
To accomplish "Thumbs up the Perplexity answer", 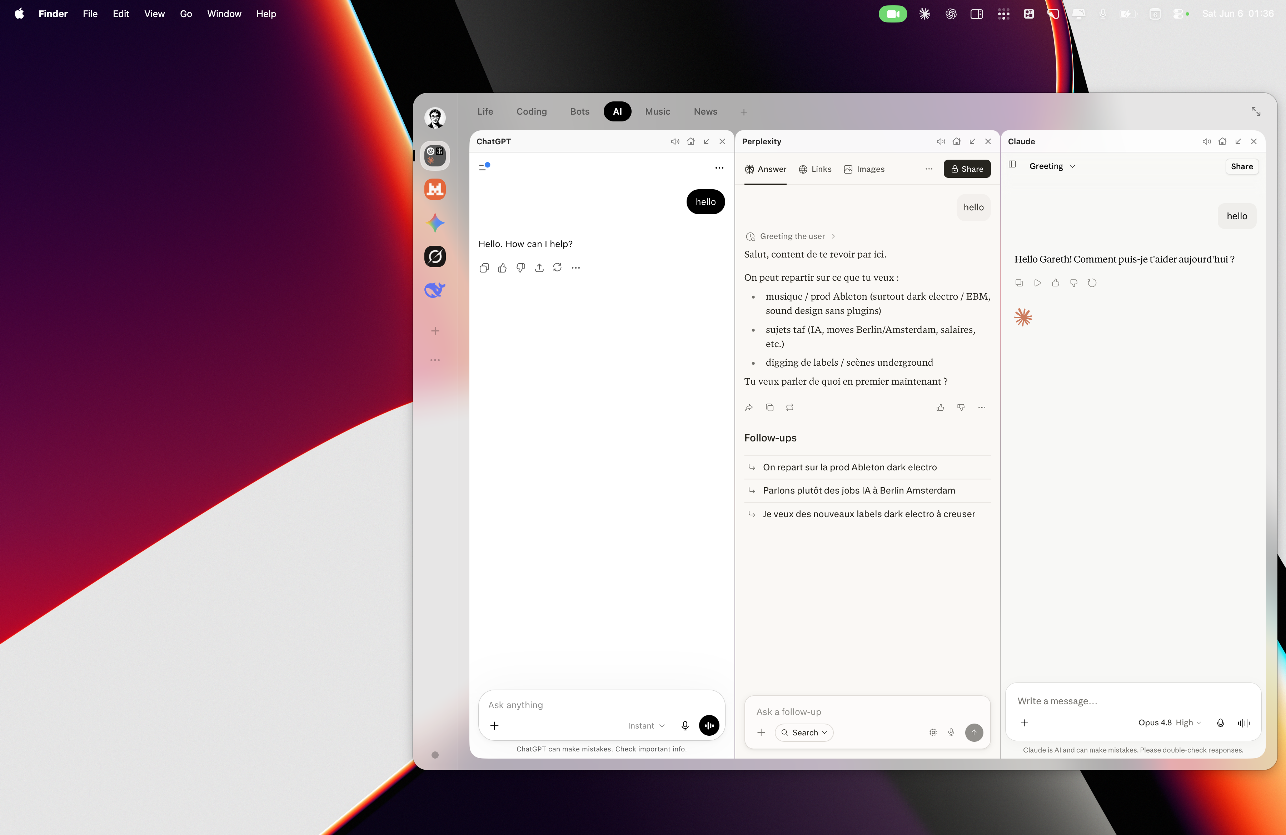I will pyautogui.click(x=940, y=407).
